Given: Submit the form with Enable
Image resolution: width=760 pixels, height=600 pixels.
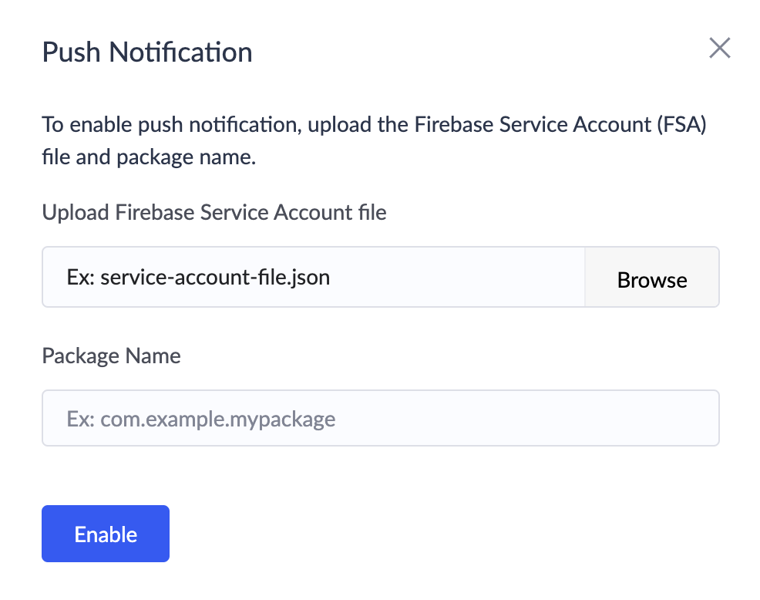Looking at the screenshot, I should point(106,534).
